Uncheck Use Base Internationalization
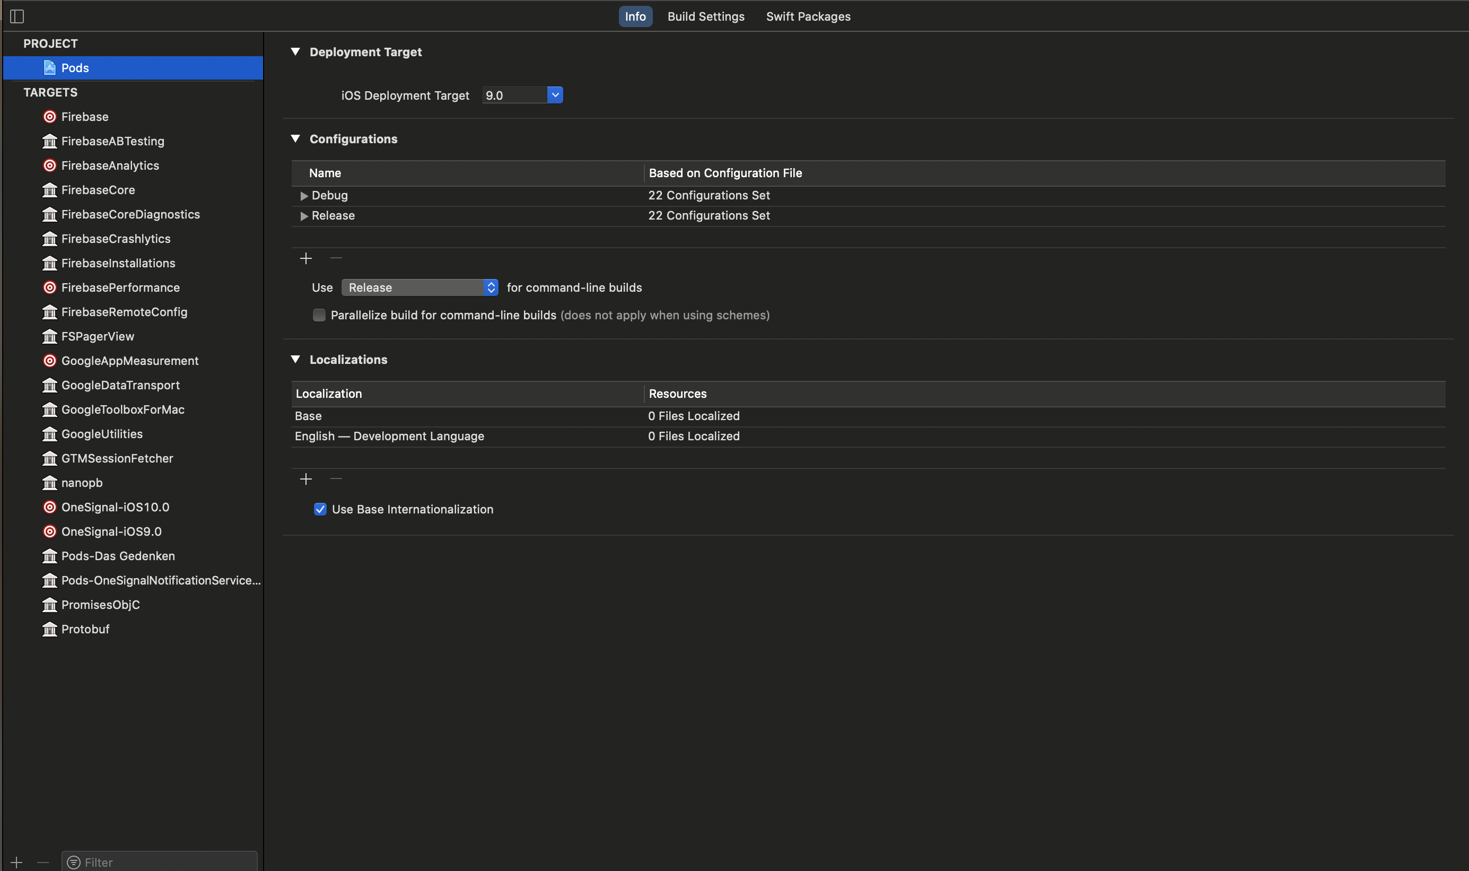This screenshot has width=1469, height=871. (320, 509)
